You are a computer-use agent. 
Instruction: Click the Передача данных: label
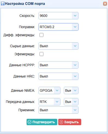(x=21, y=102)
